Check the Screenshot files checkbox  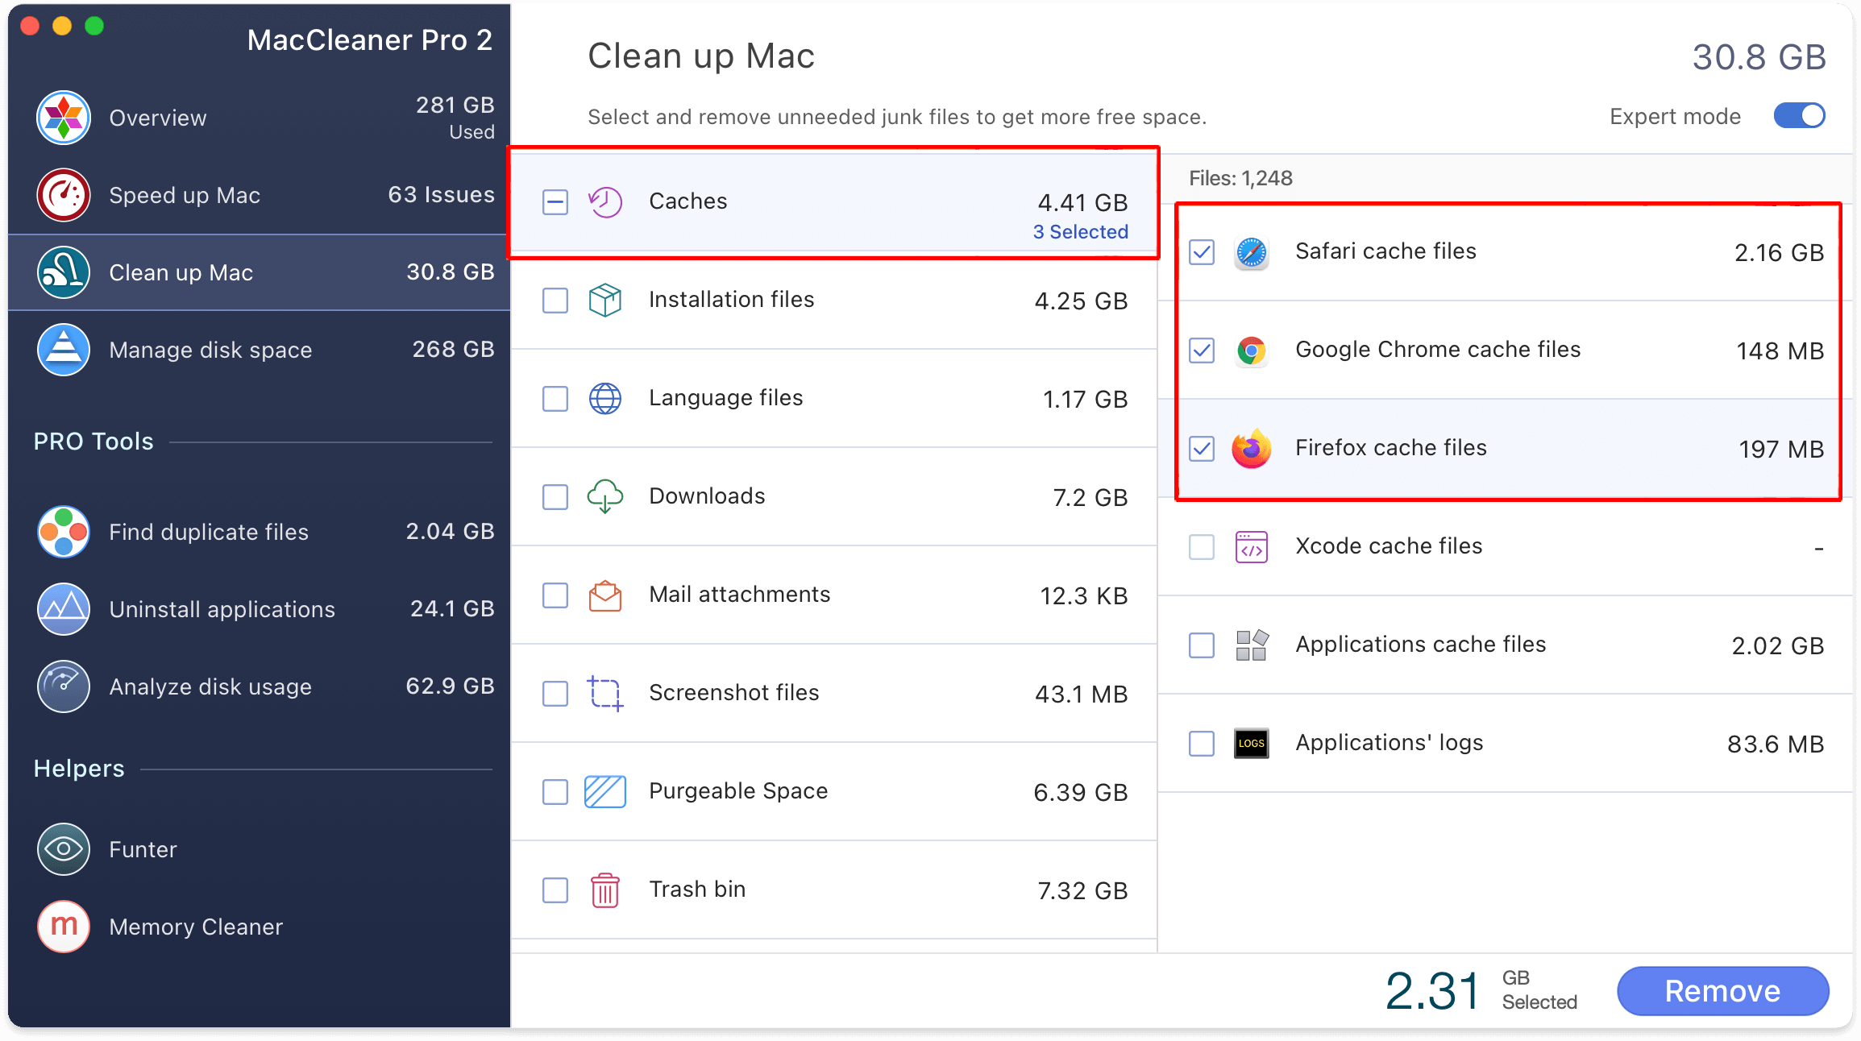pyautogui.click(x=555, y=694)
